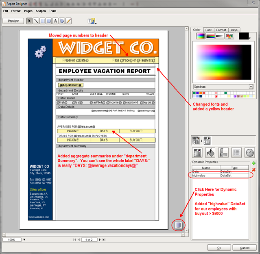Screen dimensions: 260x254
Task: Choose the orange swatch in the palette
Action: pos(201,93)
